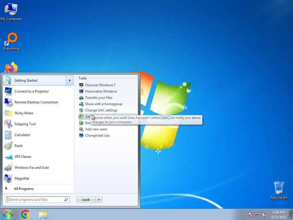Viewport: 293px width, 220px height.
Task: Select Change UAC settings task
Action: [x=108, y=110]
